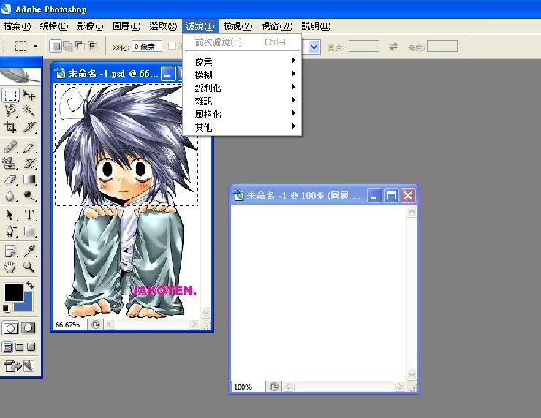
Task: Switch to Standard editing mode
Action: pos(10,328)
